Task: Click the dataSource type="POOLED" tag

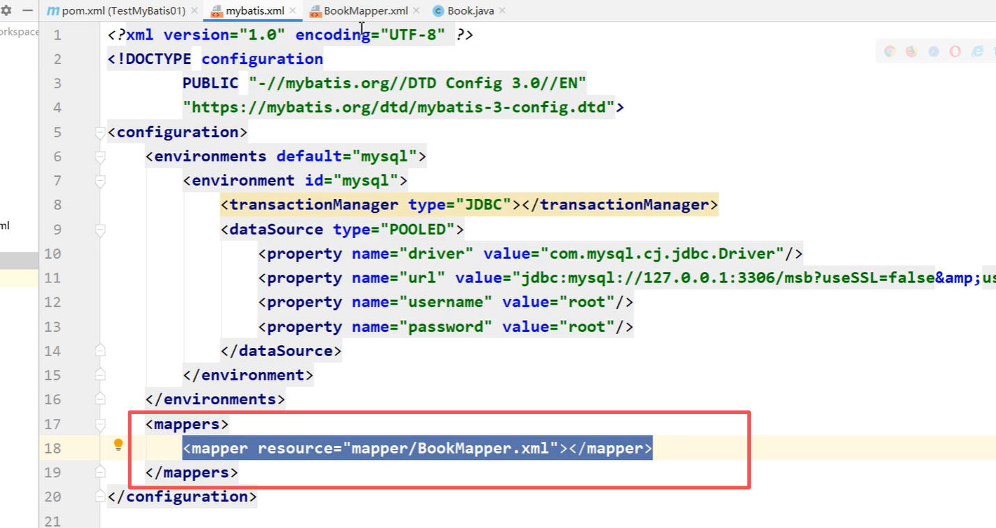Action: (x=342, y=230)
